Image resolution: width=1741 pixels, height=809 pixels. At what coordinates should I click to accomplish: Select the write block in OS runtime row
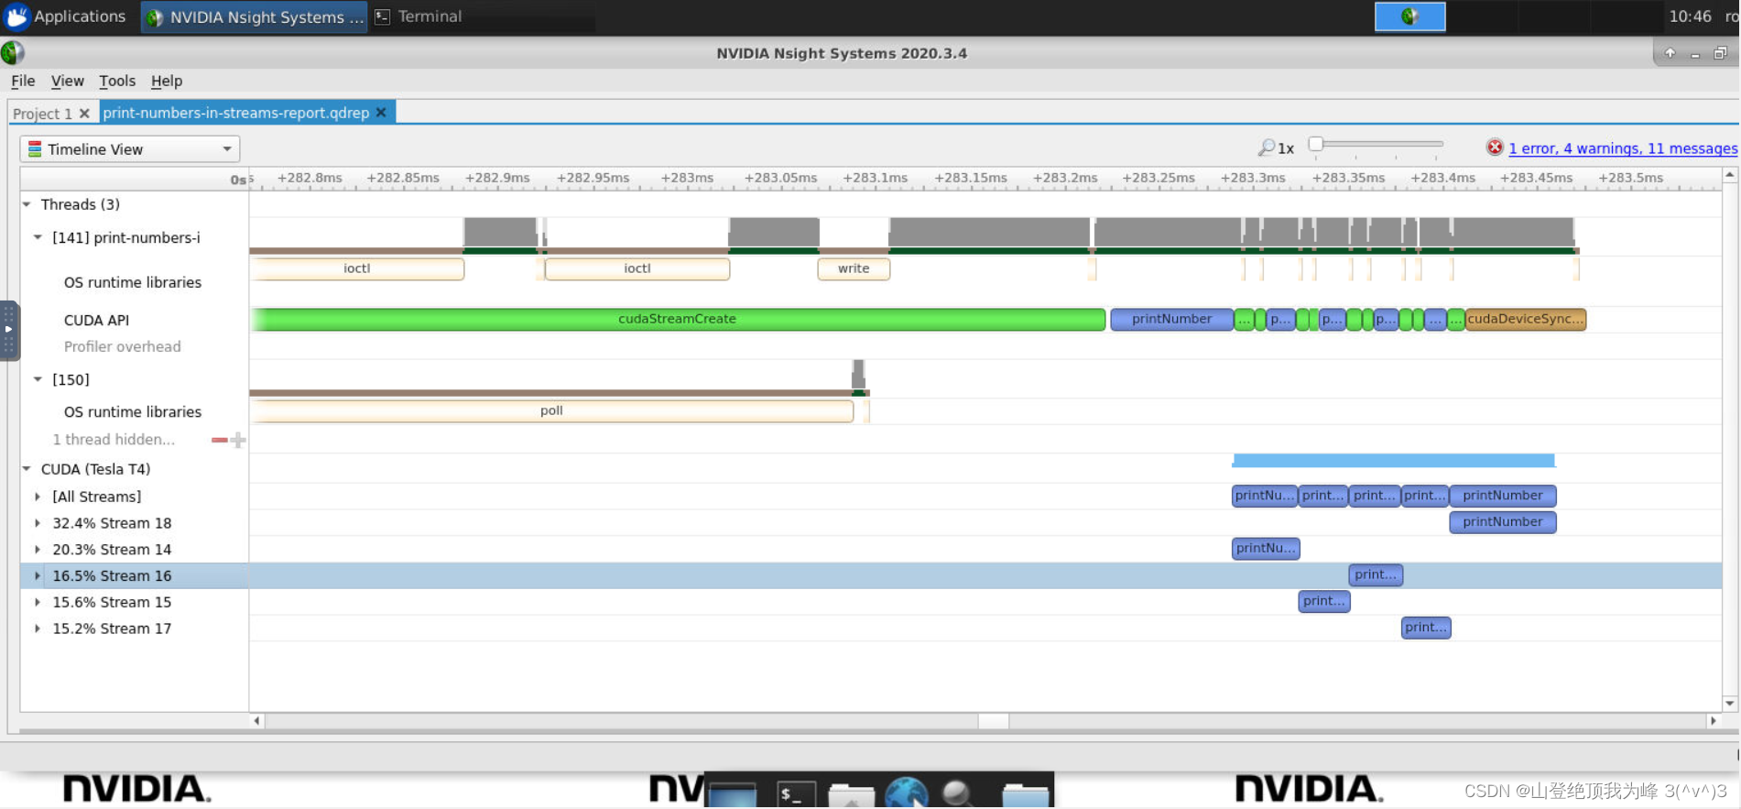coord(854,268)
